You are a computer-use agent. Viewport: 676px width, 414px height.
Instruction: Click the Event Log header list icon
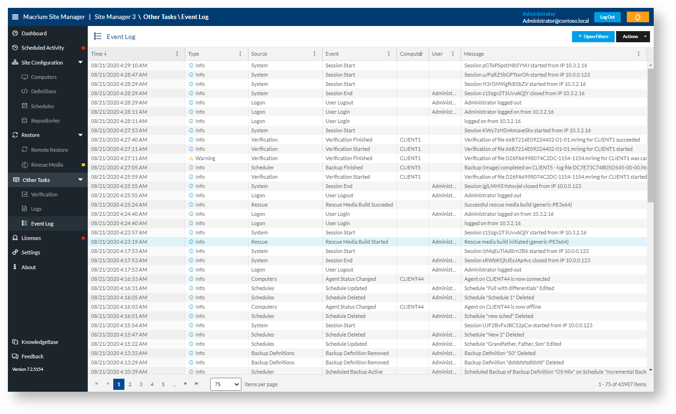[x=97, y=36]
